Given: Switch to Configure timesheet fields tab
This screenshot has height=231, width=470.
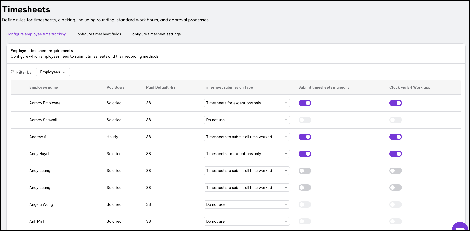Looking at the screenshot, I should click(x=98, y=34).
